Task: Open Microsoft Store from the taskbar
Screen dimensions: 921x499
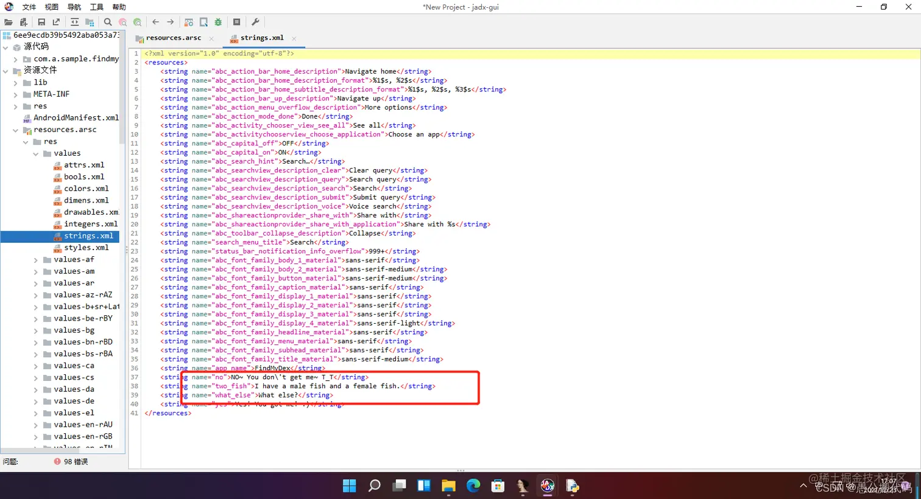Action: (498, 486)
